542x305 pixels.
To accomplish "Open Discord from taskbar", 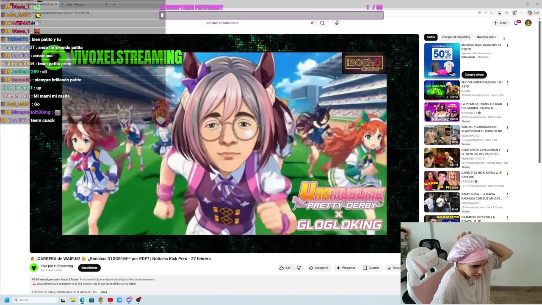I will (129, 300).
